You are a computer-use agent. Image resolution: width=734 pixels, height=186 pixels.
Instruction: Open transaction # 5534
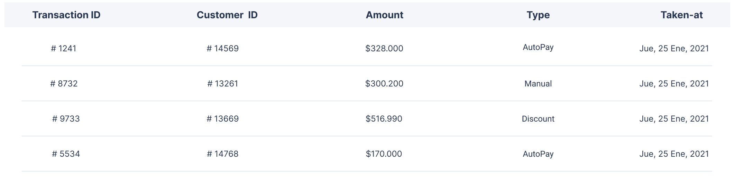(x=66, y=154)
